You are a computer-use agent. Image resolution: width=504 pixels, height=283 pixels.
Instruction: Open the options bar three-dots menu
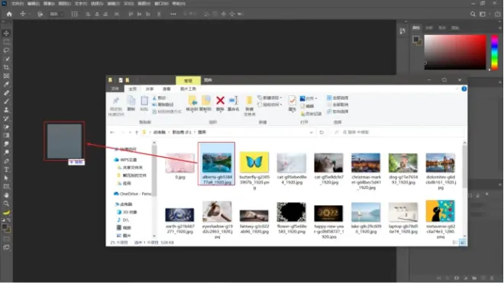click(173, 14)
